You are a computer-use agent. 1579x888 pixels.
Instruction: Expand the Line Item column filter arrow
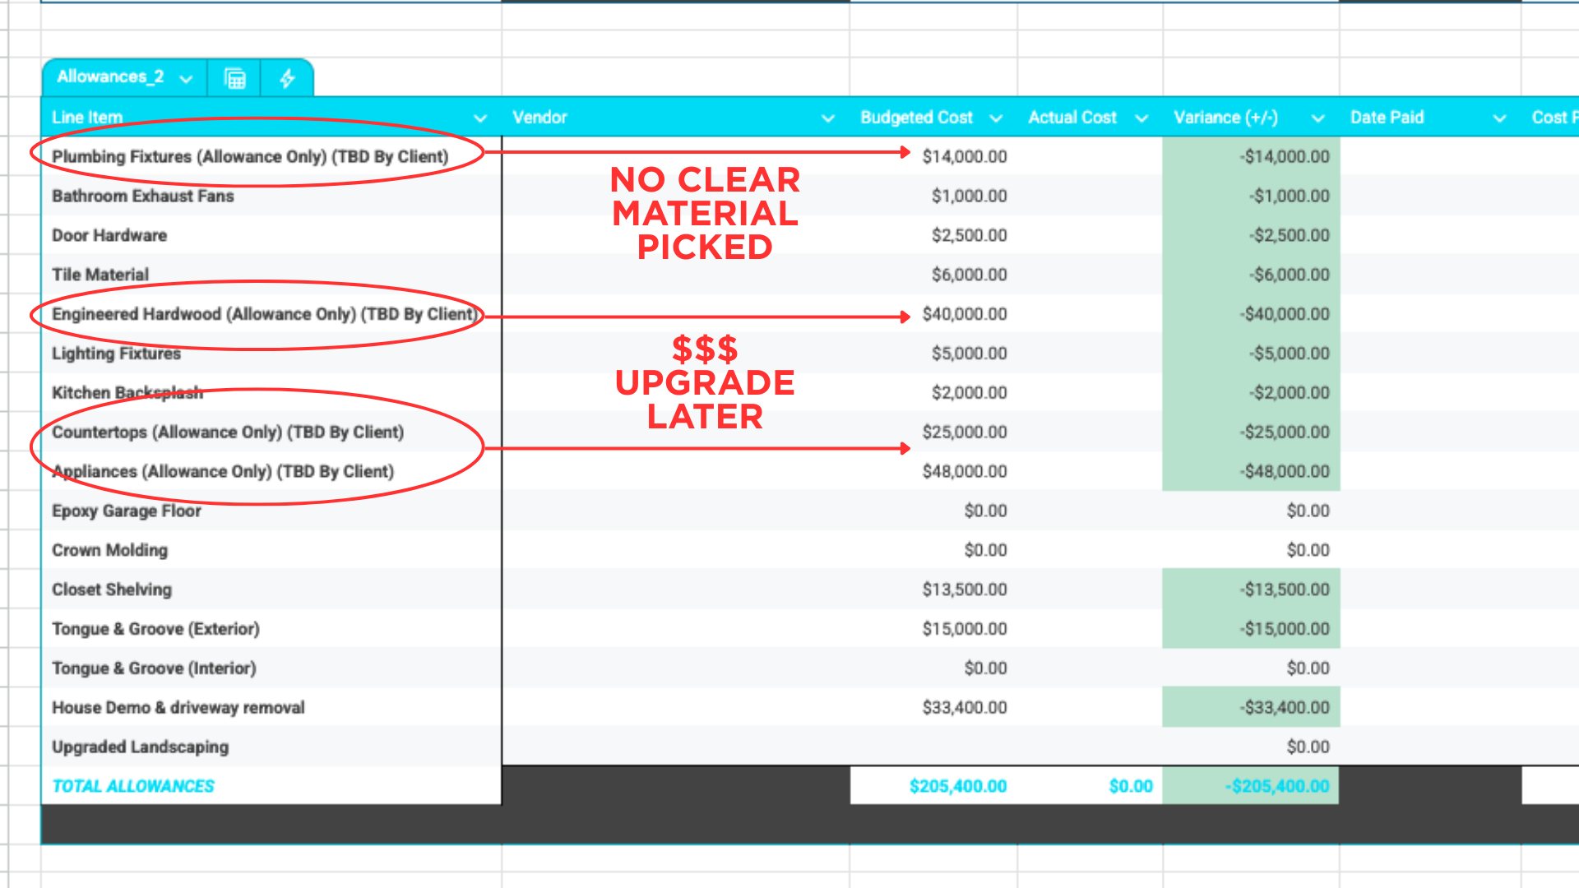pyautogui.click(x=480, y=118)
